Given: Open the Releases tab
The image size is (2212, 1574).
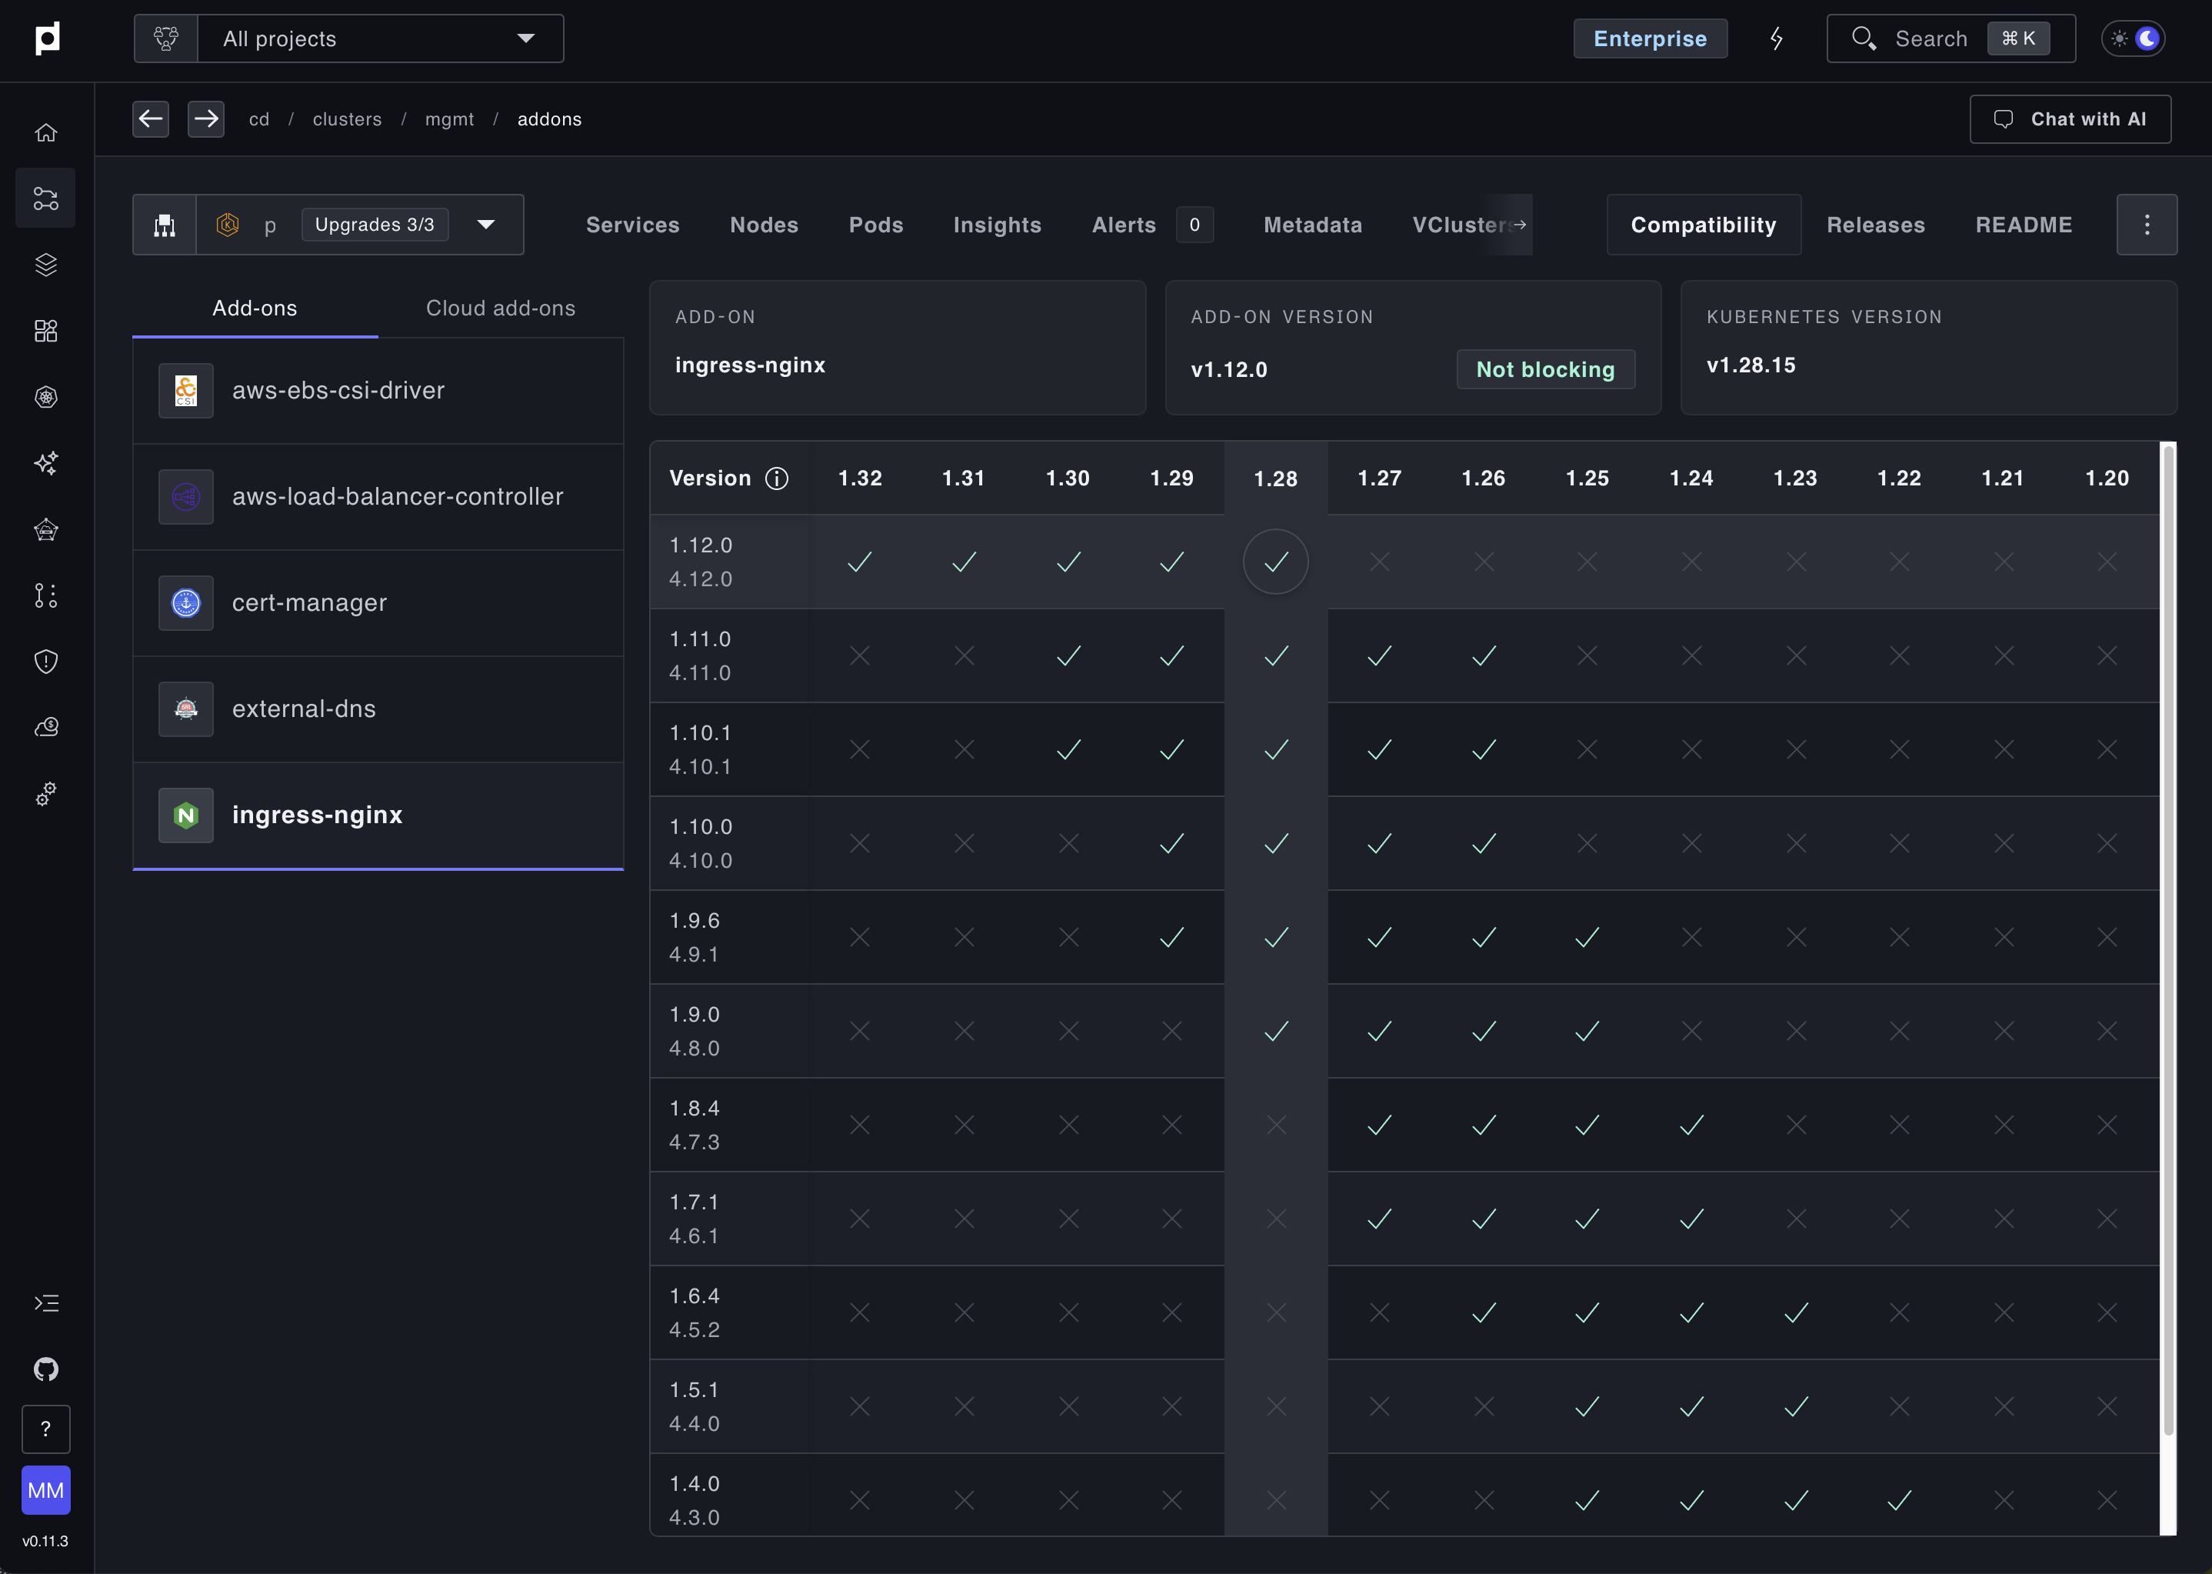Looking at the screenshot, I should tap(1876, 224).
